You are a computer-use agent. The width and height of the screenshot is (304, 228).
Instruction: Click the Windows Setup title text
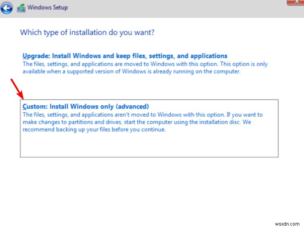pyautogui.click(x=47, y=8)
